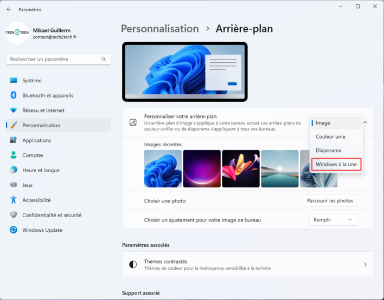
Task: Open the Remplir fit adjustment dropdown
Action: click(x=333, y=220)
